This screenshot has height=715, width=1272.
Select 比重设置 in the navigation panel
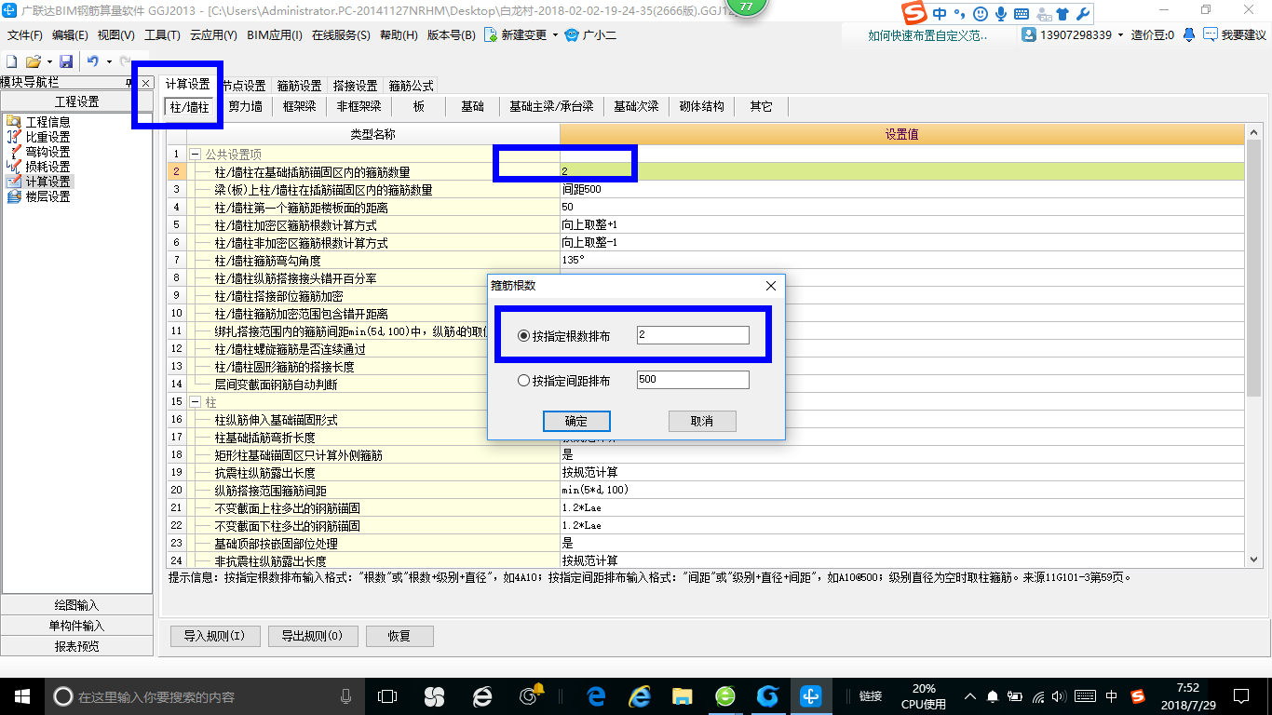(x=47, y=137)
